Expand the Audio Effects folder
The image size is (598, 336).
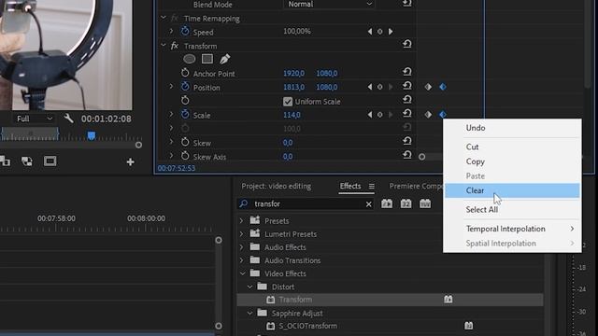(x=241, y=247)
